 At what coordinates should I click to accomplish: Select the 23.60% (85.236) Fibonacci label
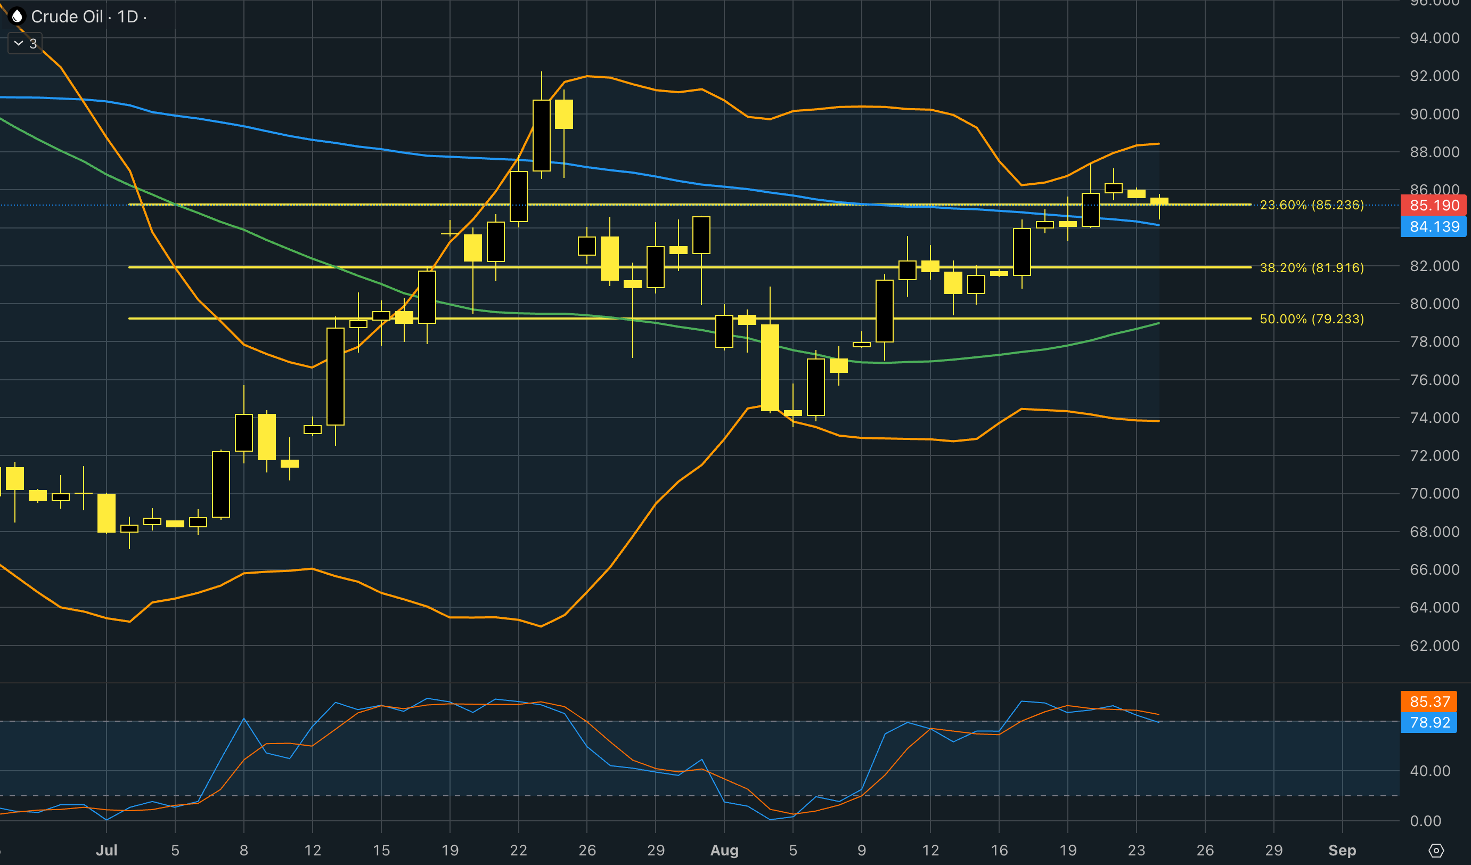[1312, 205]
